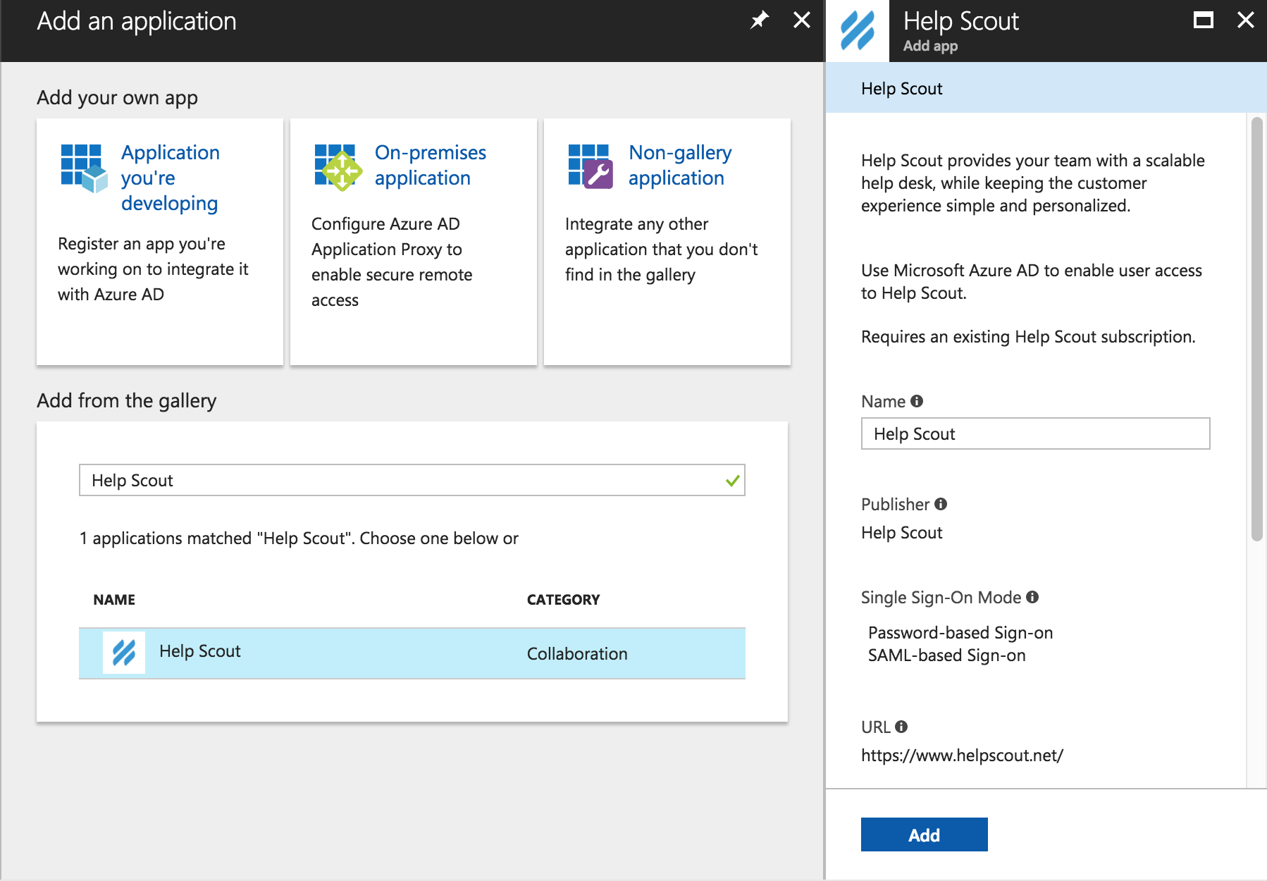Viewport: 1267px width, 881px height.
Task: Close the Add an application blade
Action: point(802,20)
